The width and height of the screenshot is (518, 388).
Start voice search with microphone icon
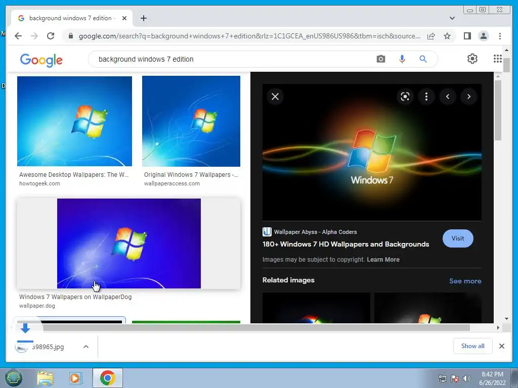402,59
